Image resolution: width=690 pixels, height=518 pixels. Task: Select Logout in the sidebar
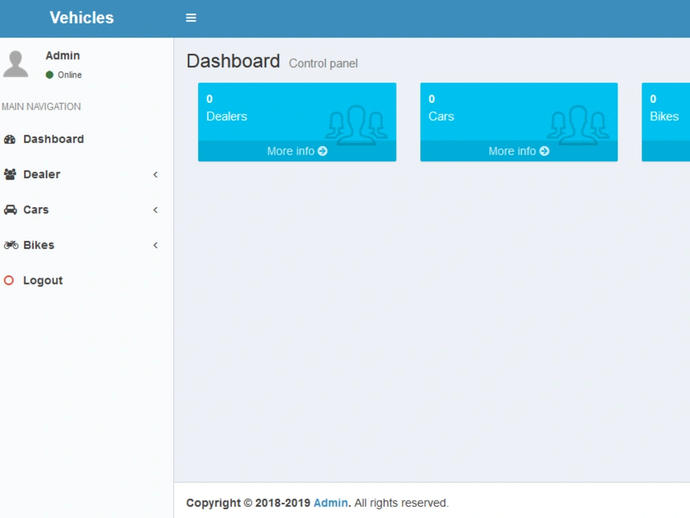(86, 280)
